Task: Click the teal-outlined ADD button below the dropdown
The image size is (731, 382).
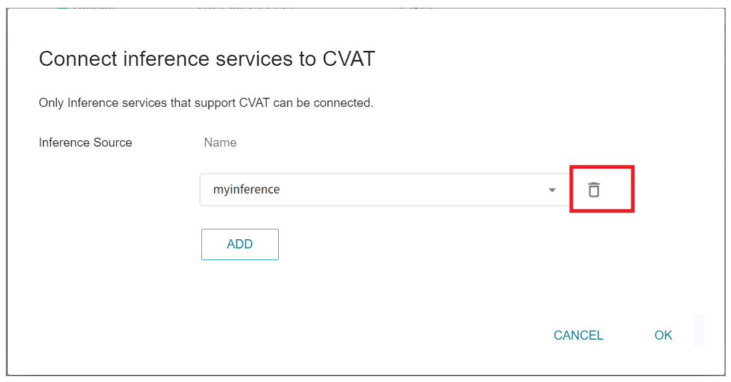Action: point(240,244)
